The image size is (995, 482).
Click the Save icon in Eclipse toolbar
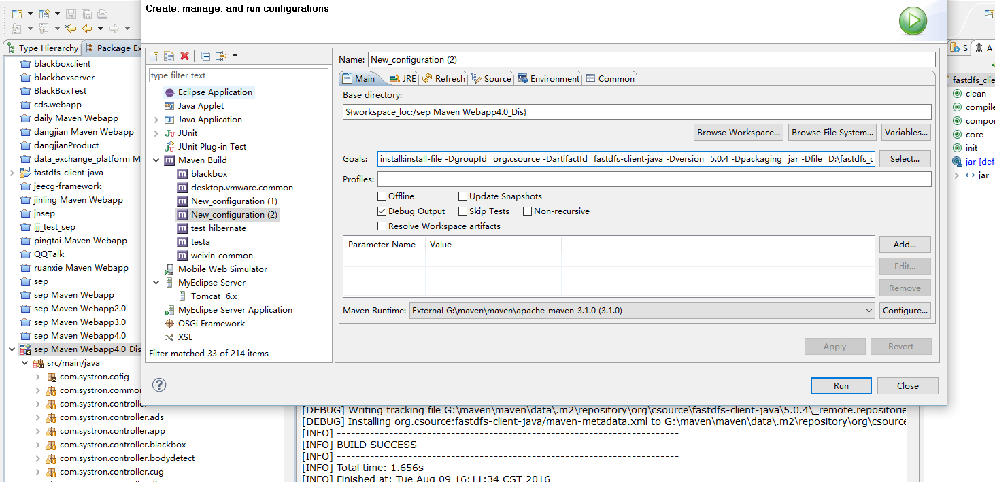point(71,13)
